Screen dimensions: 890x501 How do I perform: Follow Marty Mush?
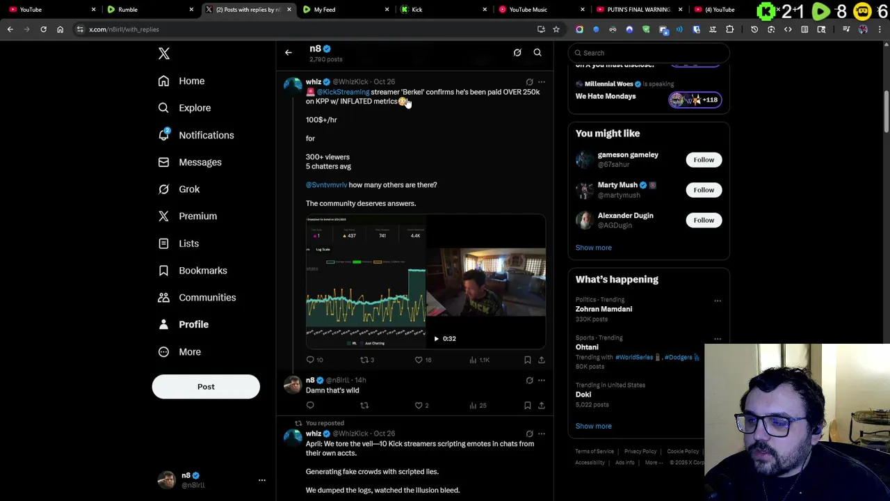[704, 190]
